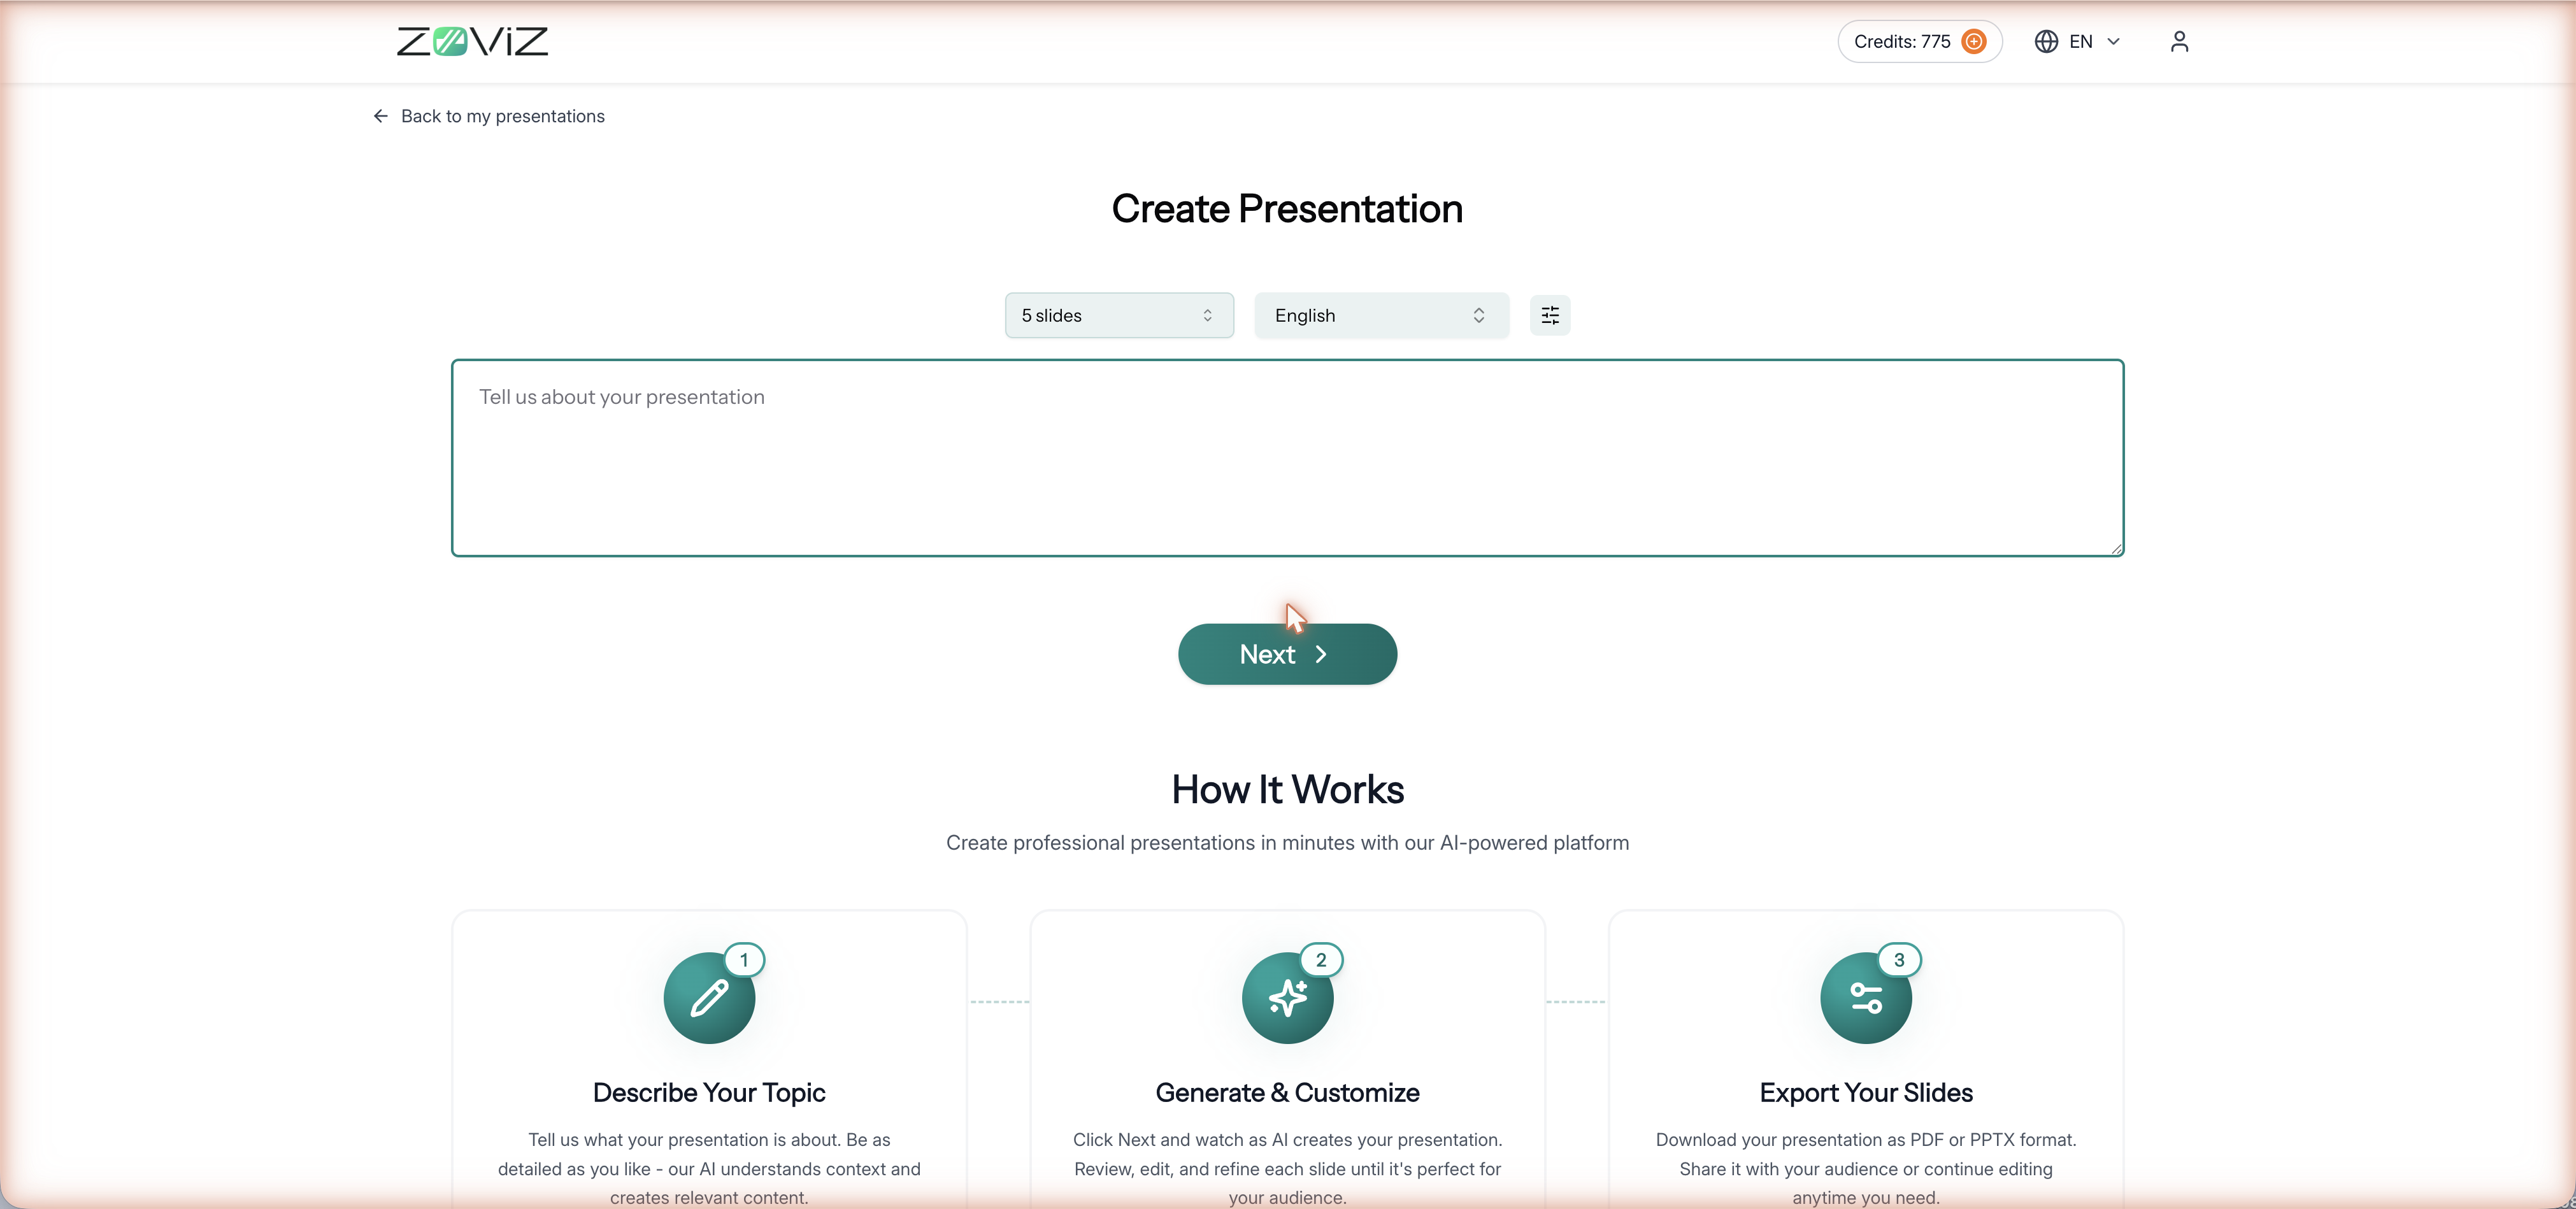
Task: Click the sparkle Generate & Customize icon
Action: click(1287, 998)
